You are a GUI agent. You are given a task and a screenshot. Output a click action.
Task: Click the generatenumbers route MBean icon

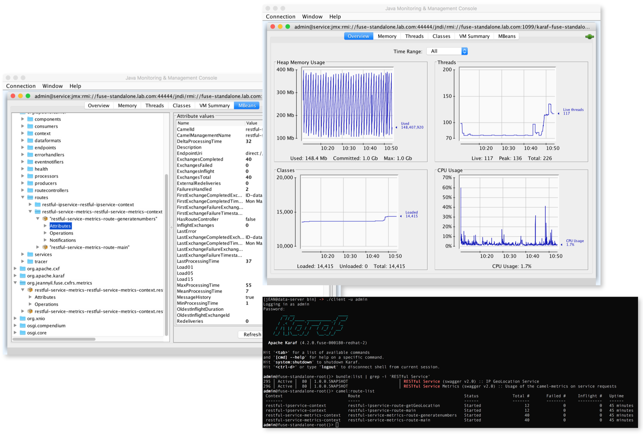(45, 219)
